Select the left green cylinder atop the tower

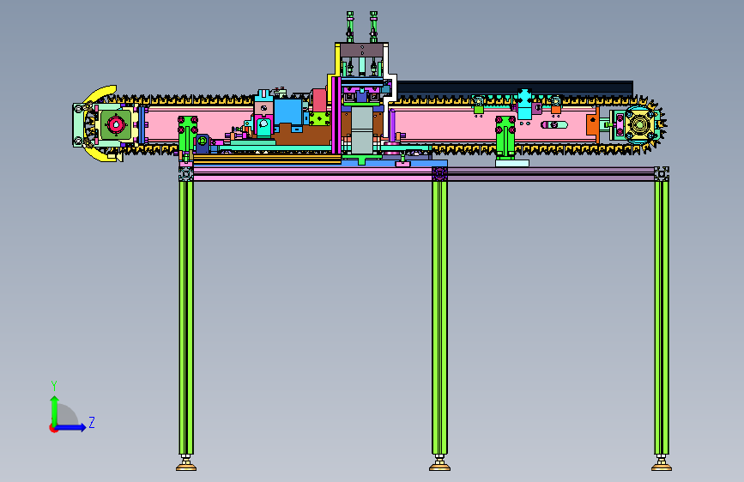tap(350, 27)
